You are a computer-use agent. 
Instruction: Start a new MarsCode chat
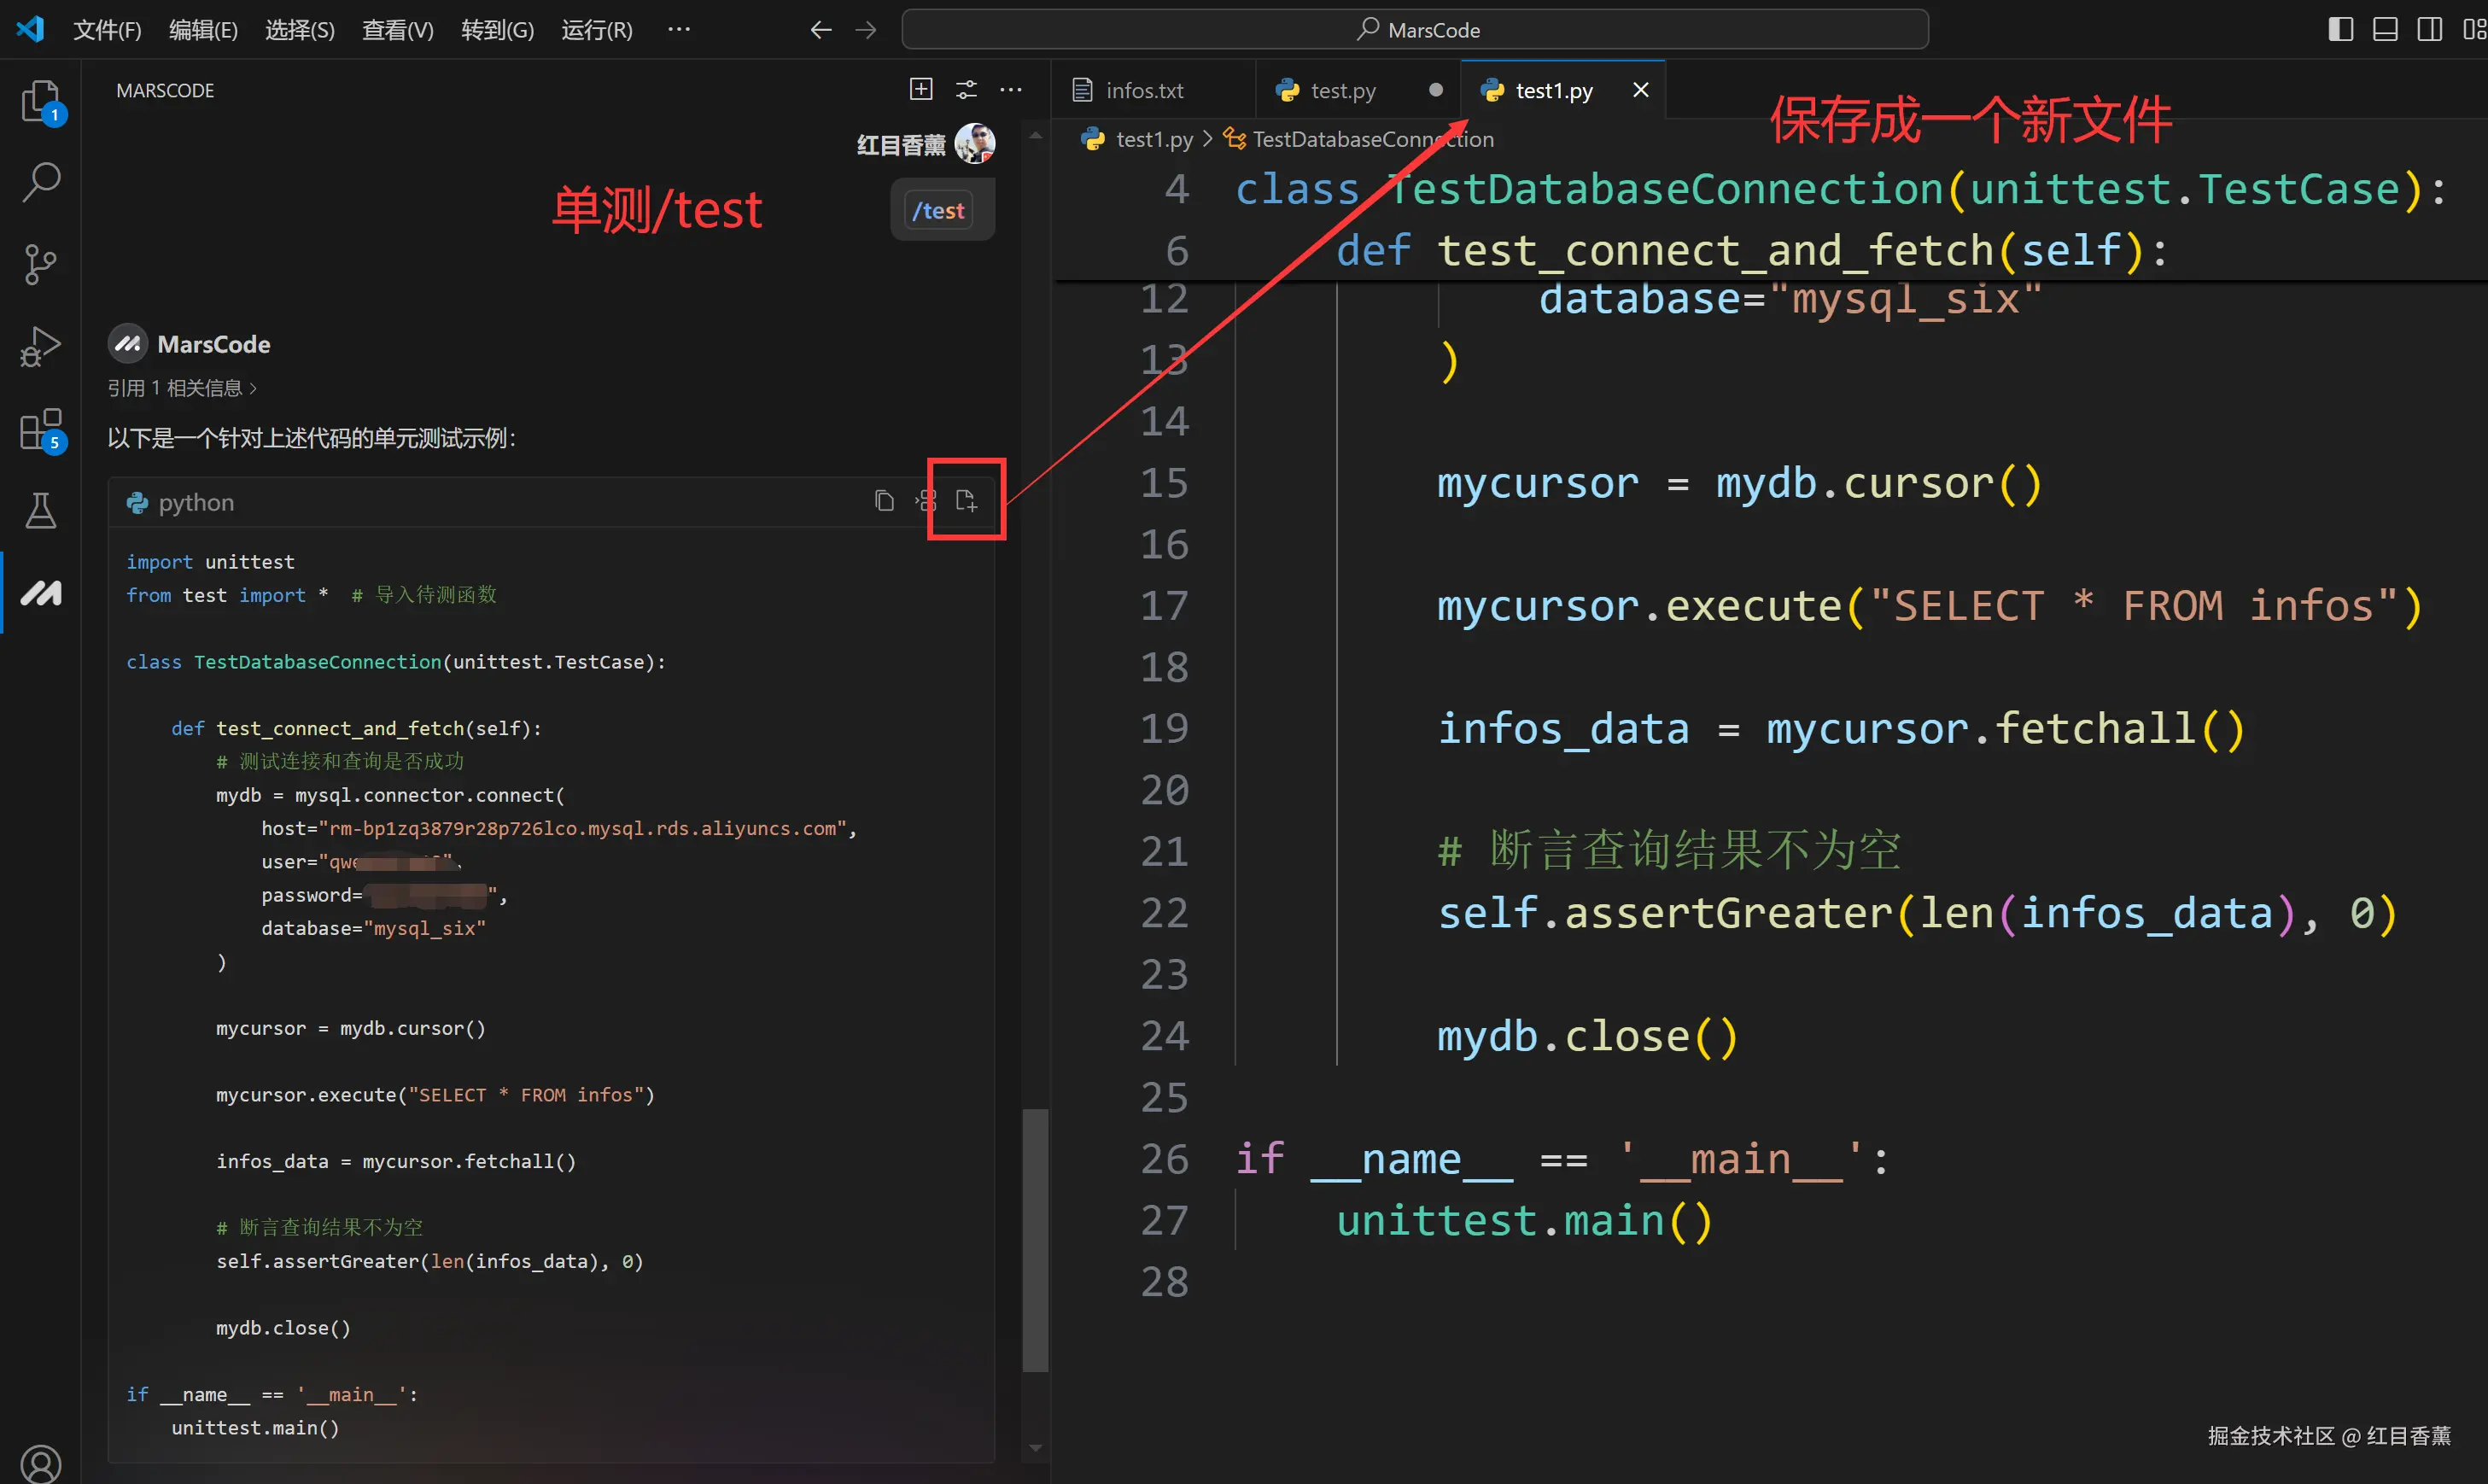[921, 90]
